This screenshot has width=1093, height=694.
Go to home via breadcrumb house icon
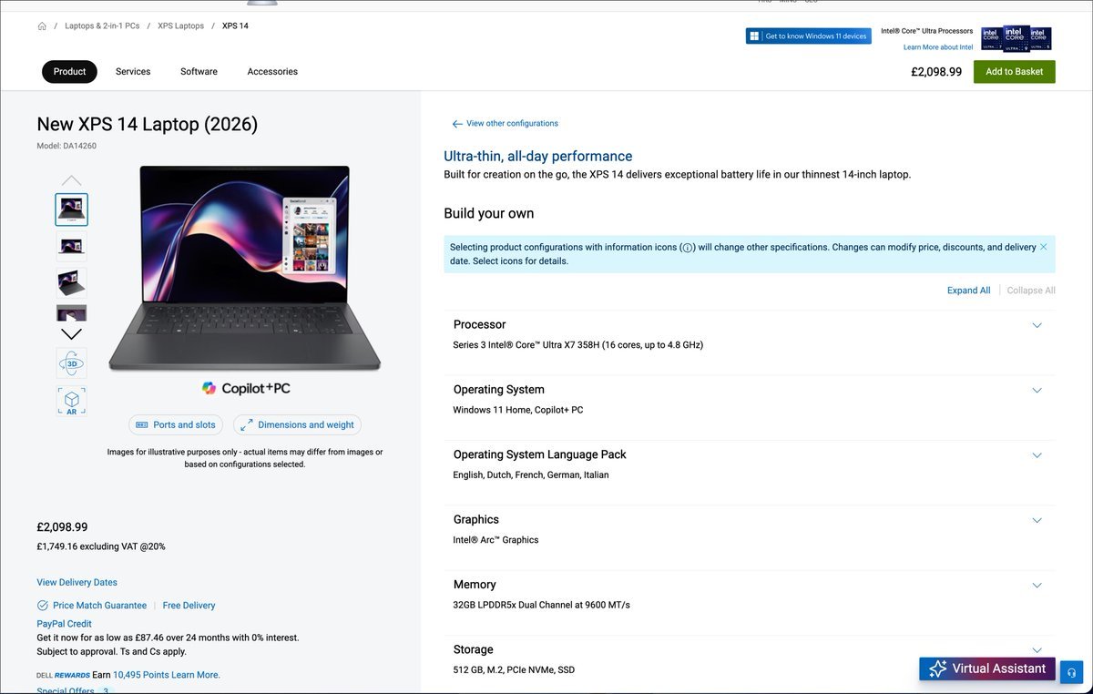pos(42,26)
